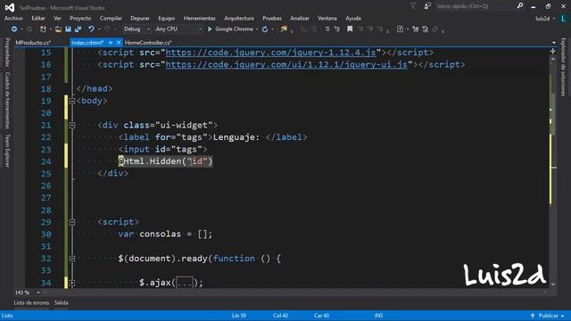
Task: Click the split editor icon above scrollbar
Action: pyautogui.click(x=553, y=52)
